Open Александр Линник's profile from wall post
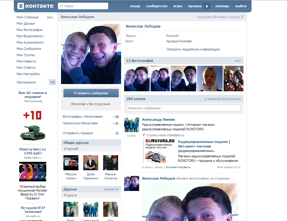The width and height of the screenshot is (287, 221). [158, 120]
